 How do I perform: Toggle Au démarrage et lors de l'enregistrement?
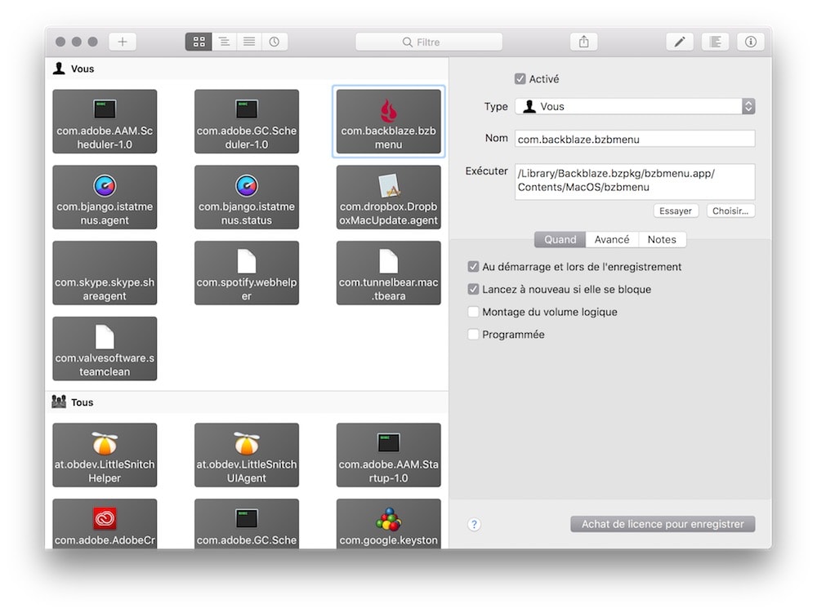pyautogui.click(x=473, y=267)
